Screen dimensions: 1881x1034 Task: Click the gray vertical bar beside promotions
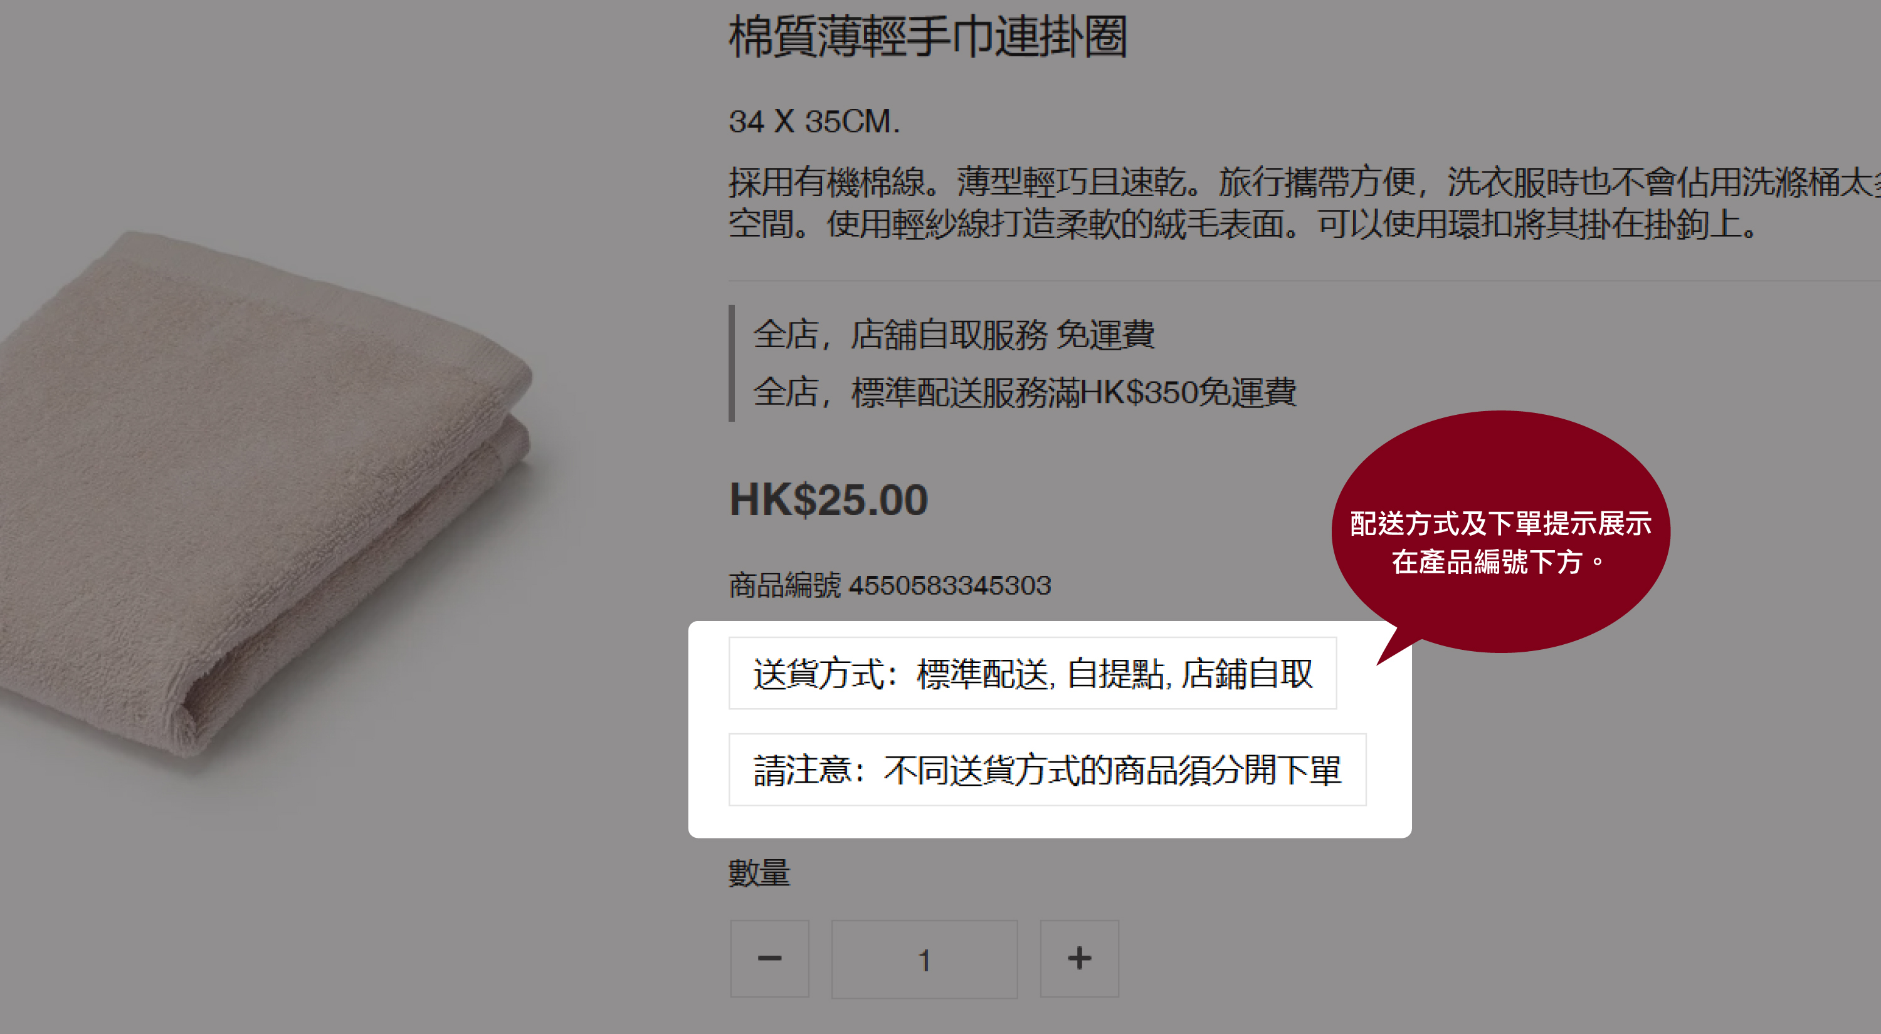click(x=732, y=363)
